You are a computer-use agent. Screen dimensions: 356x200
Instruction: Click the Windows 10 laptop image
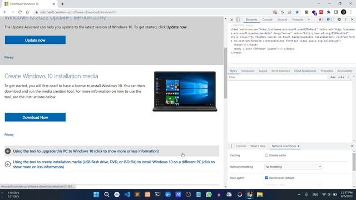pos(185,91)
